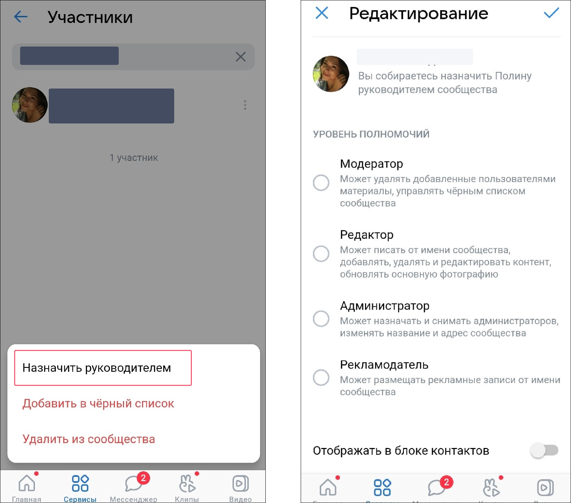Select the Администратор radio button
Image resolution: width=571 pixels, height=503 pixels.
click(x=321, y=319)
